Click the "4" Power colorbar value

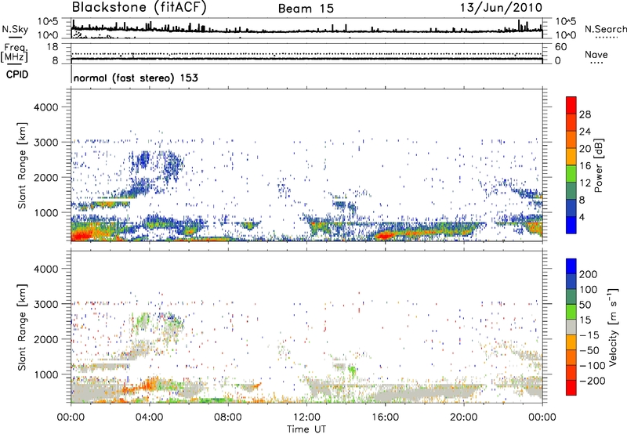click(x=582, y=217)
